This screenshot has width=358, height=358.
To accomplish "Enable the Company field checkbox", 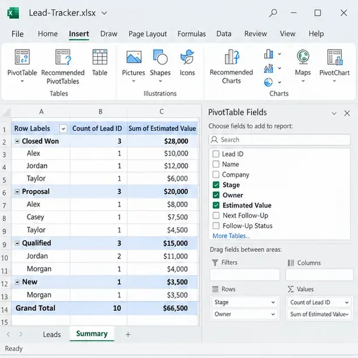I will pyautogui.click(x=216, y=174).
